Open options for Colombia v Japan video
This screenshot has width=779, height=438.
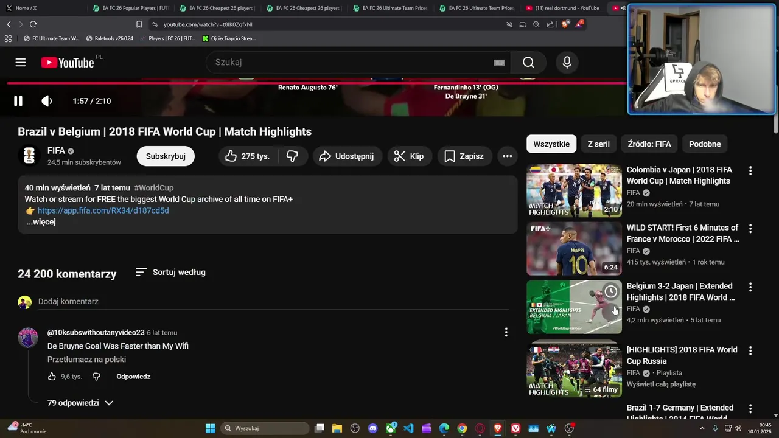click(750, 171)
